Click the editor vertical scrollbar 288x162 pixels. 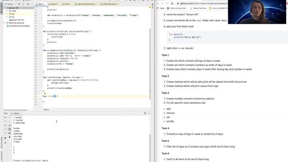(x=150, y=64)
